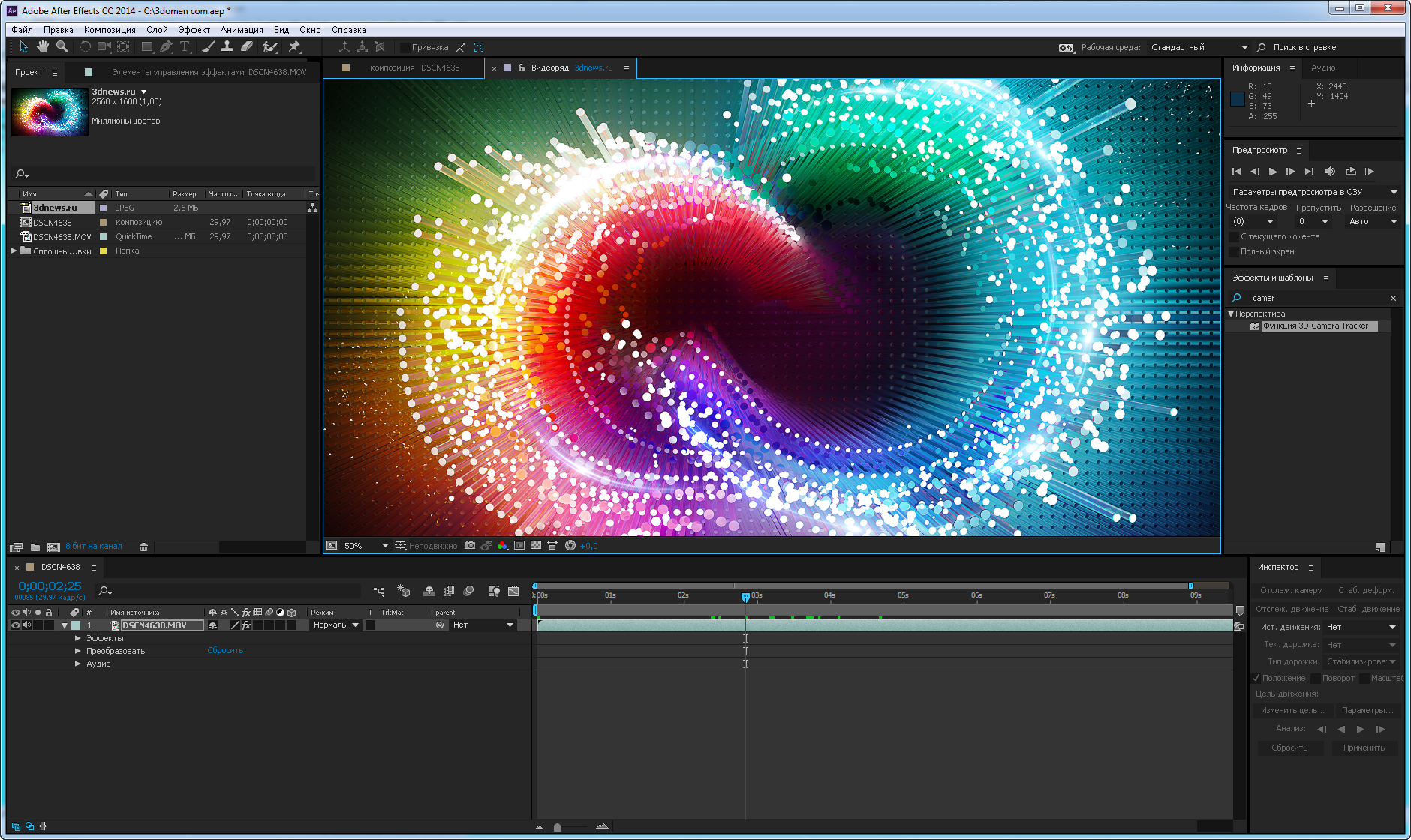
Task: Select the Pan Behind anchor point tool
Action: [x=124, y=46]
